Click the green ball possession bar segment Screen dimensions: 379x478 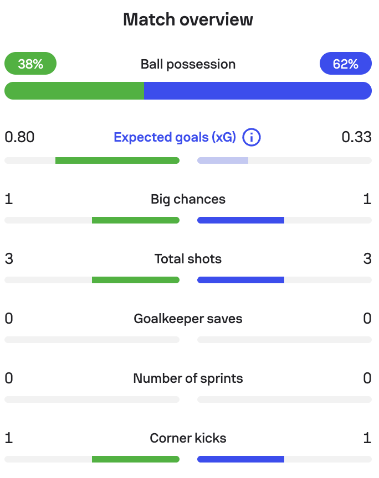[x=74, y=91]
